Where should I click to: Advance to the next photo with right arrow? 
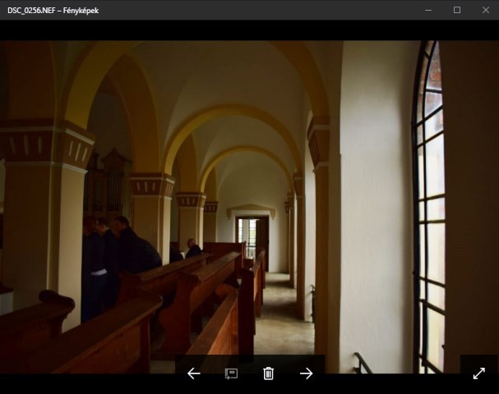point(306,373)
